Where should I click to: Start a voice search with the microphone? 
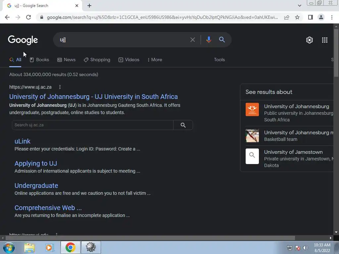coord(209,40)
